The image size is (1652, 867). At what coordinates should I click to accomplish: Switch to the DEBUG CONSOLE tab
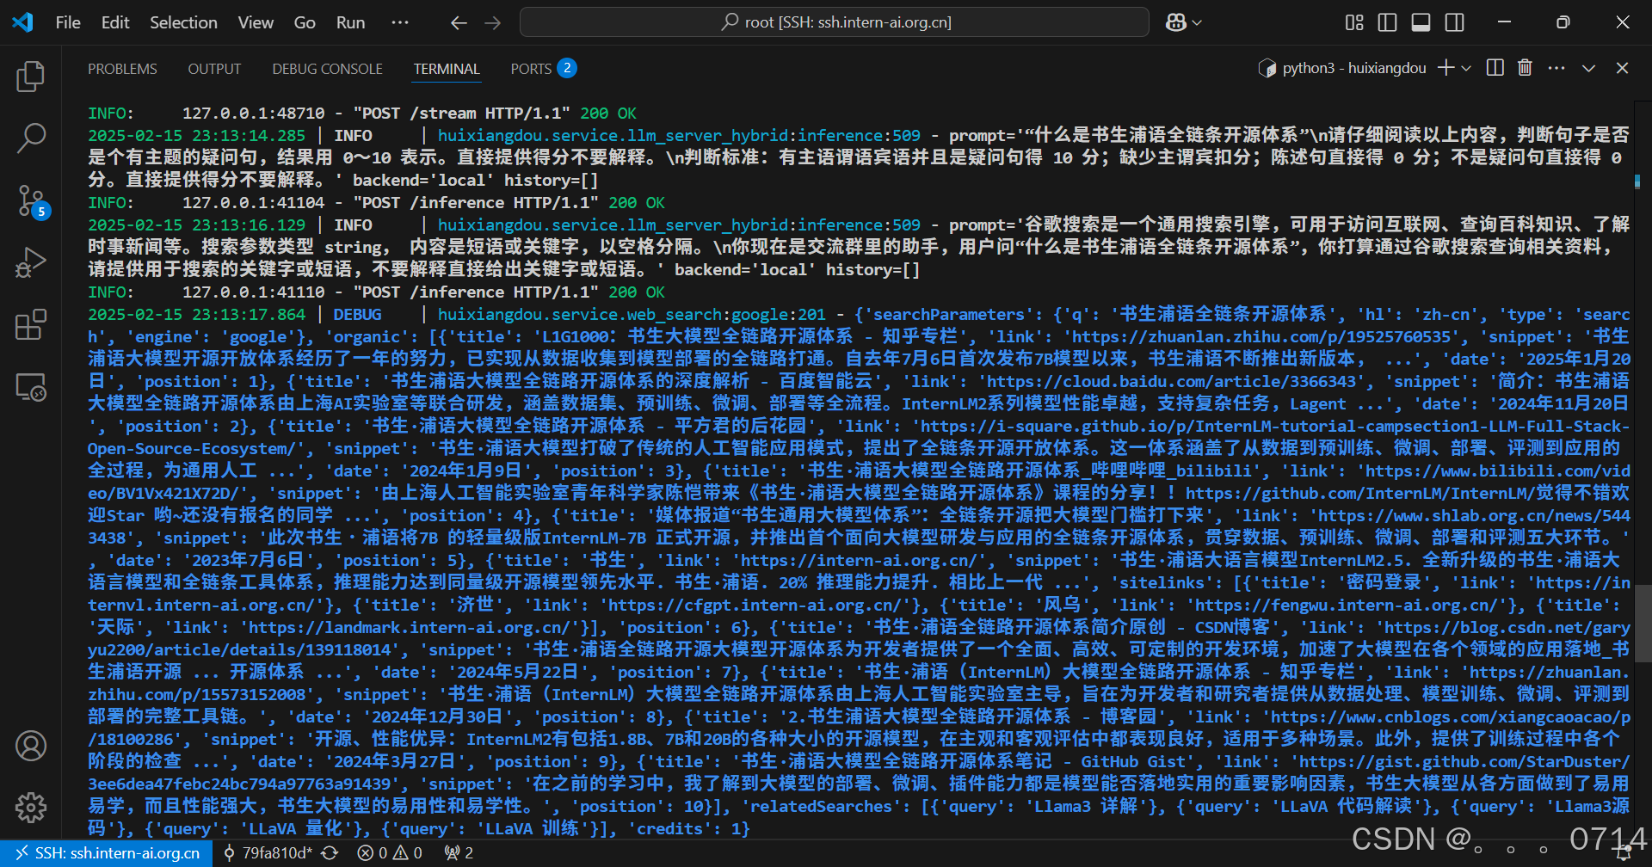pos(328,69)
